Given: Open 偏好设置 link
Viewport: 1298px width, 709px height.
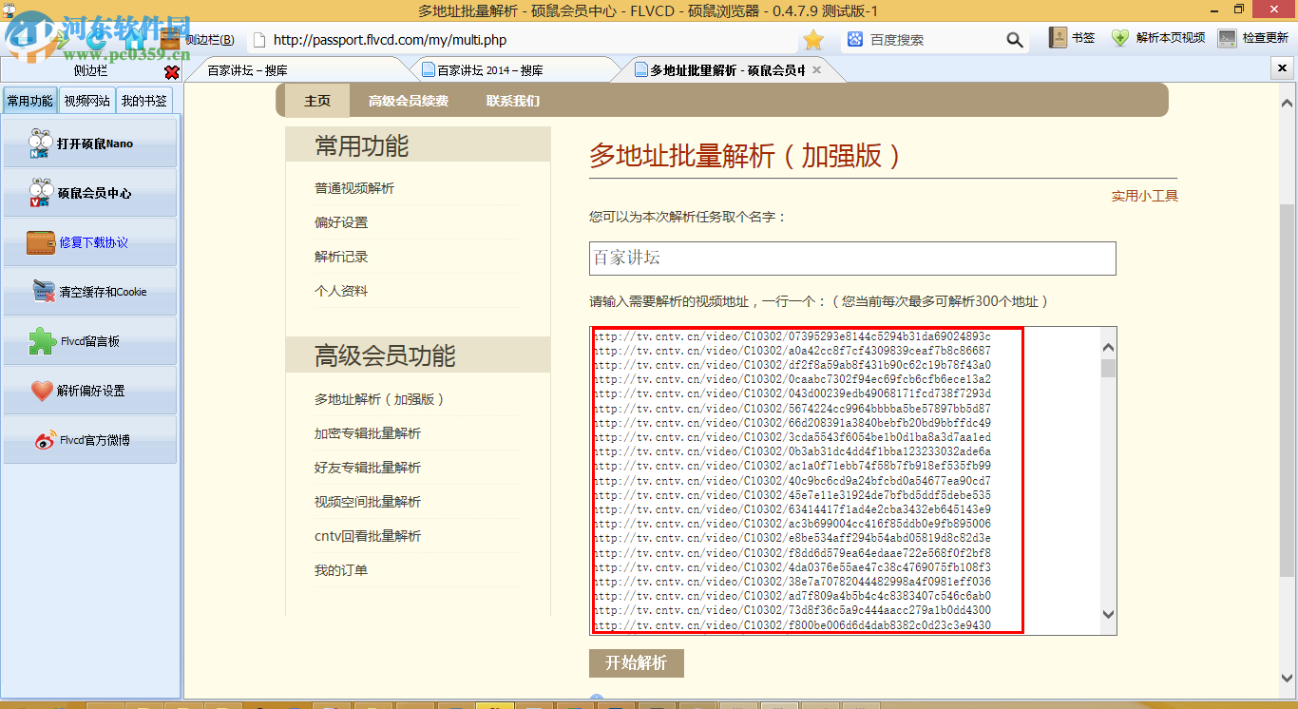Looking at the screenshot, I should tap(341, 222).
